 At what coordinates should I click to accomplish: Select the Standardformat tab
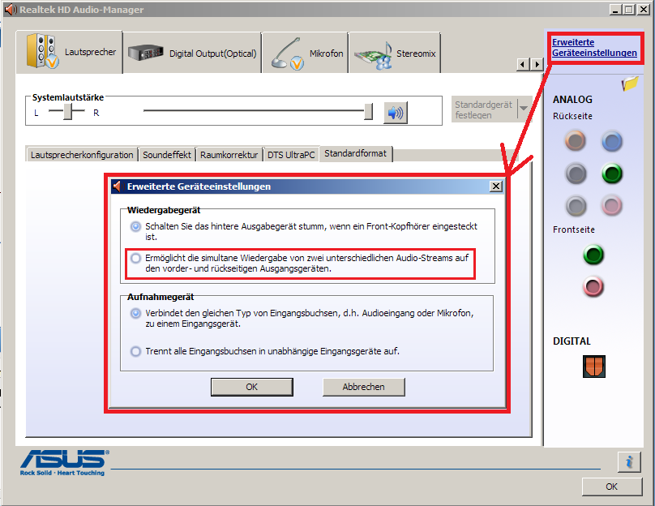point(356,154)
